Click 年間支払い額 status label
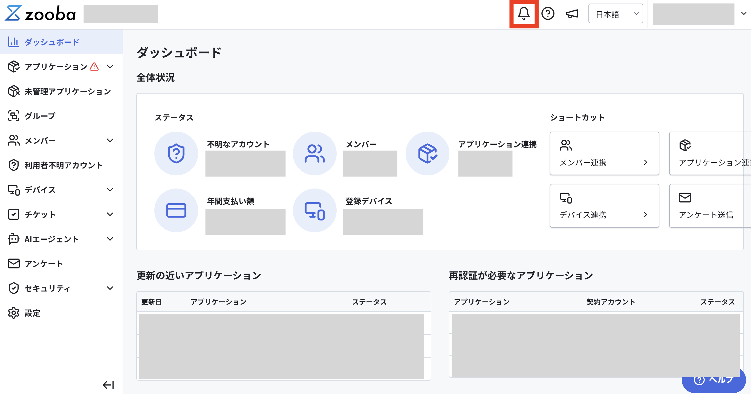This screenshot has height=394, width=751. point(230,201)
